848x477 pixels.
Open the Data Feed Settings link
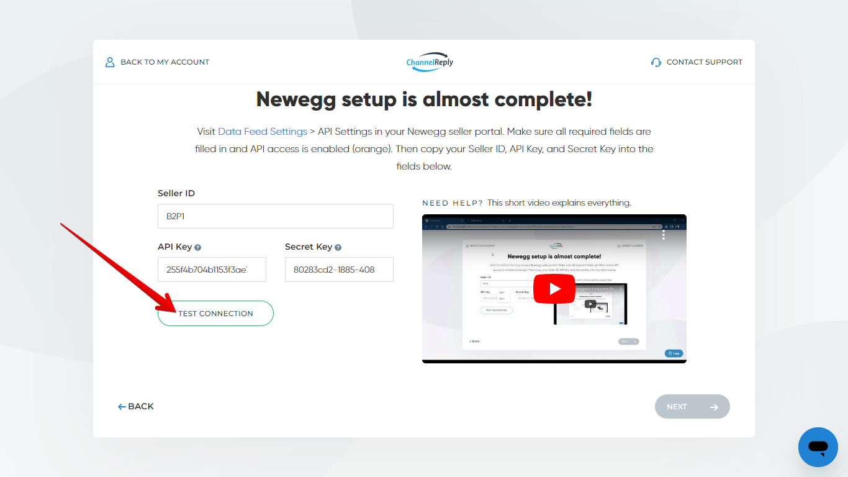click(263, 132)
